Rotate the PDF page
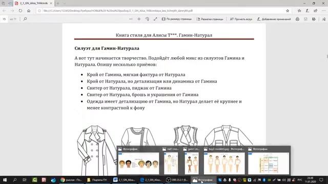This screenshot has height=184, width=328. coord(147,19)
